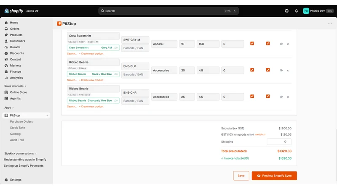This screenshot has width=337, height=189.
Task: Click the Customers person icon
Action: 6,41
